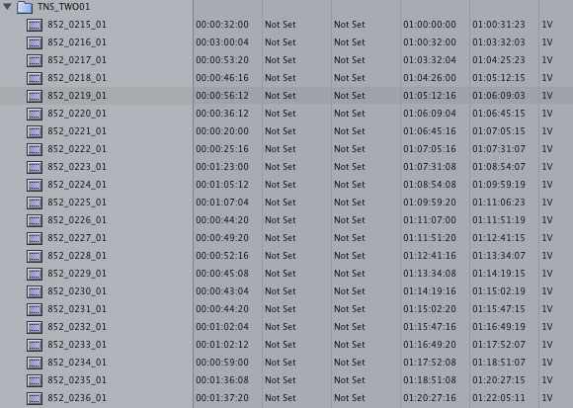Image resolution: width=573 pixels, height=408 pixels.
Task: Click first Not Set field for 852_0218_01
Action: [281, 78]
